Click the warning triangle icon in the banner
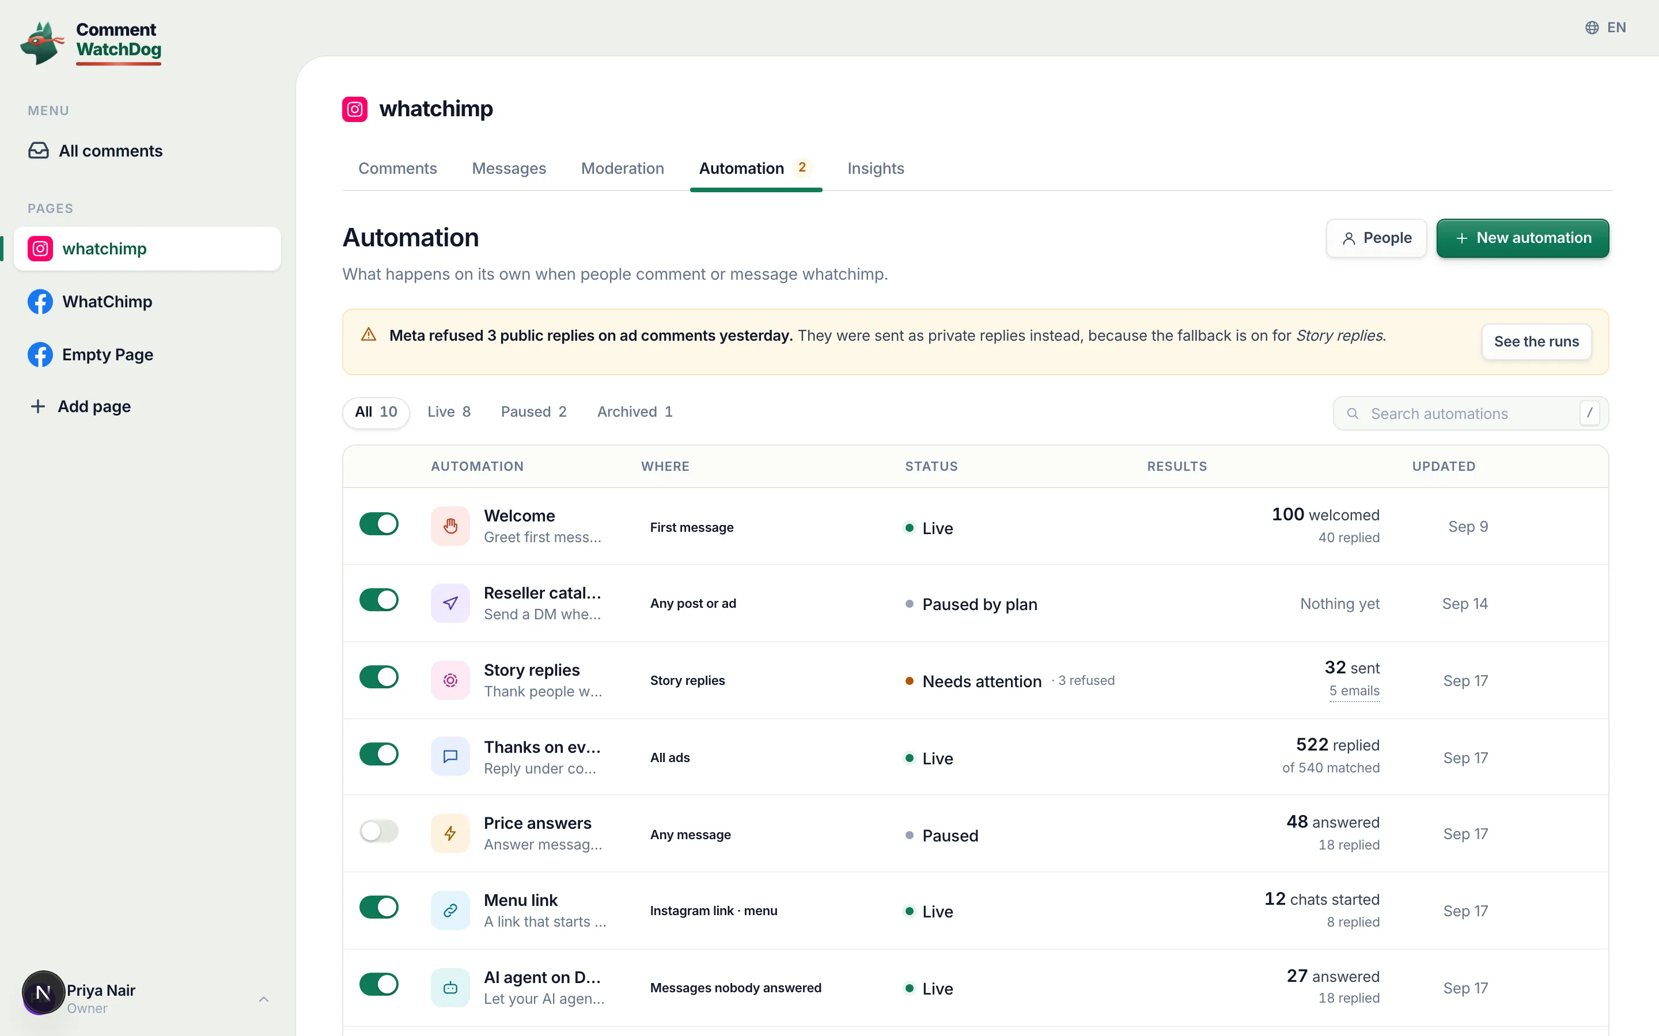Image resolution: width=1659 pixels, height=1036 pixels. [369, 334]
